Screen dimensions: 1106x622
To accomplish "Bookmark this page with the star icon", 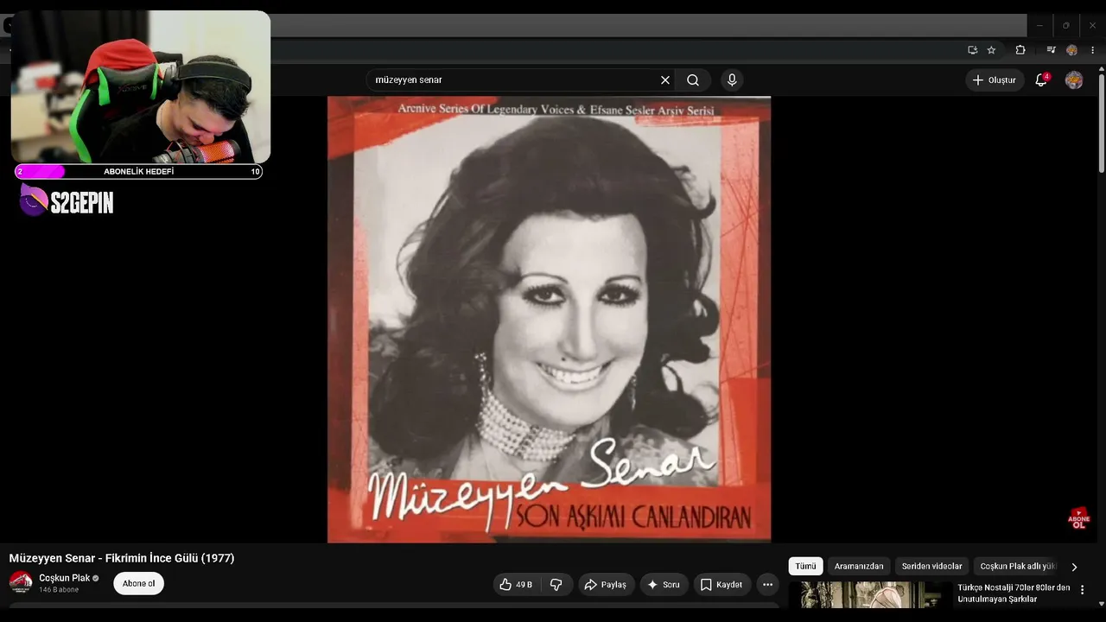I will tap(991, 50).
